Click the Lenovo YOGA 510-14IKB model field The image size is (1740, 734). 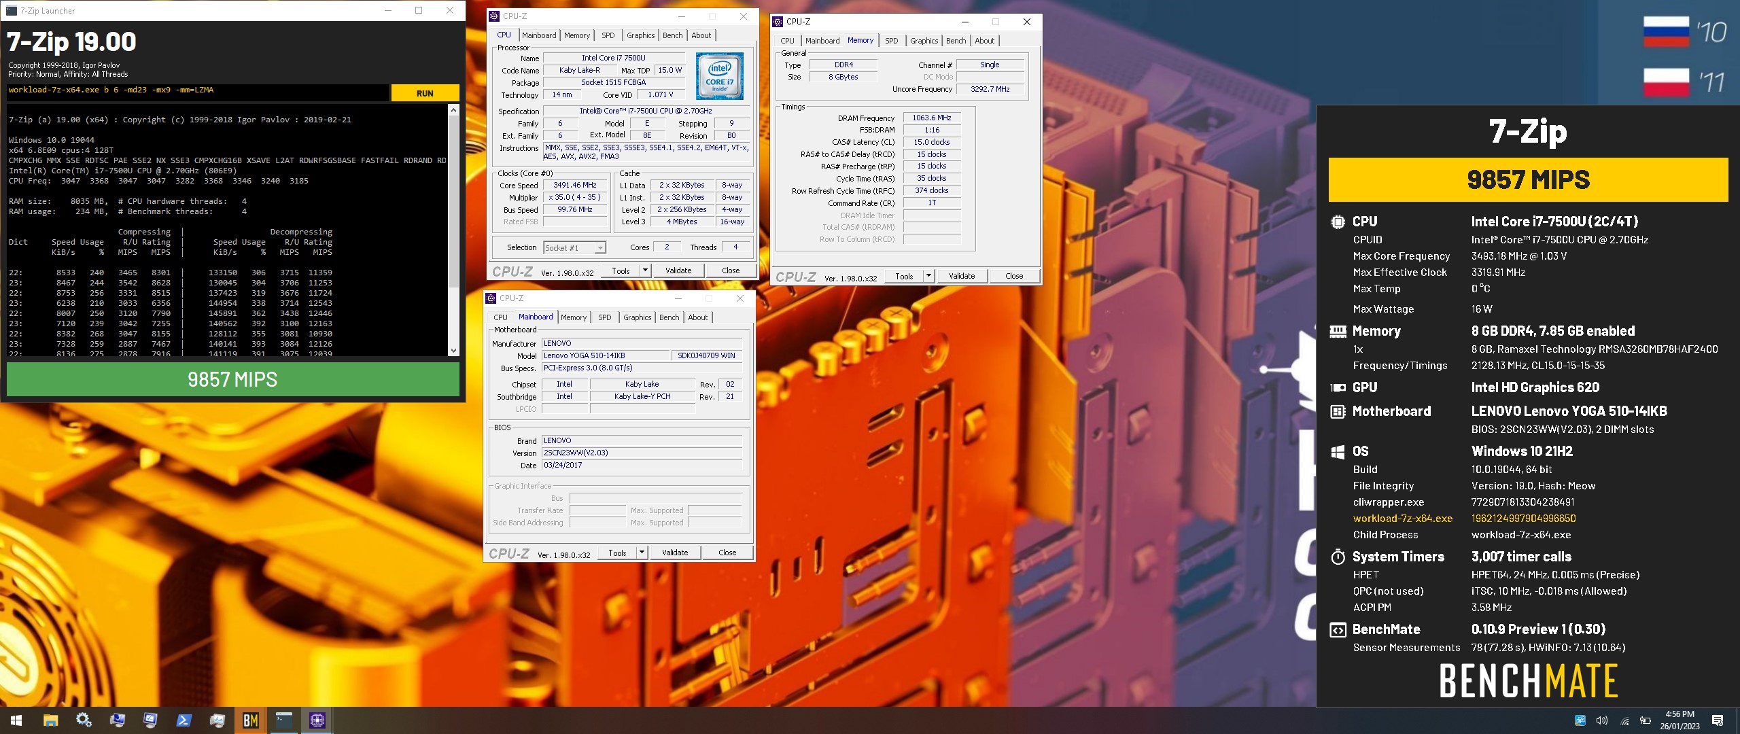(605, 355)
